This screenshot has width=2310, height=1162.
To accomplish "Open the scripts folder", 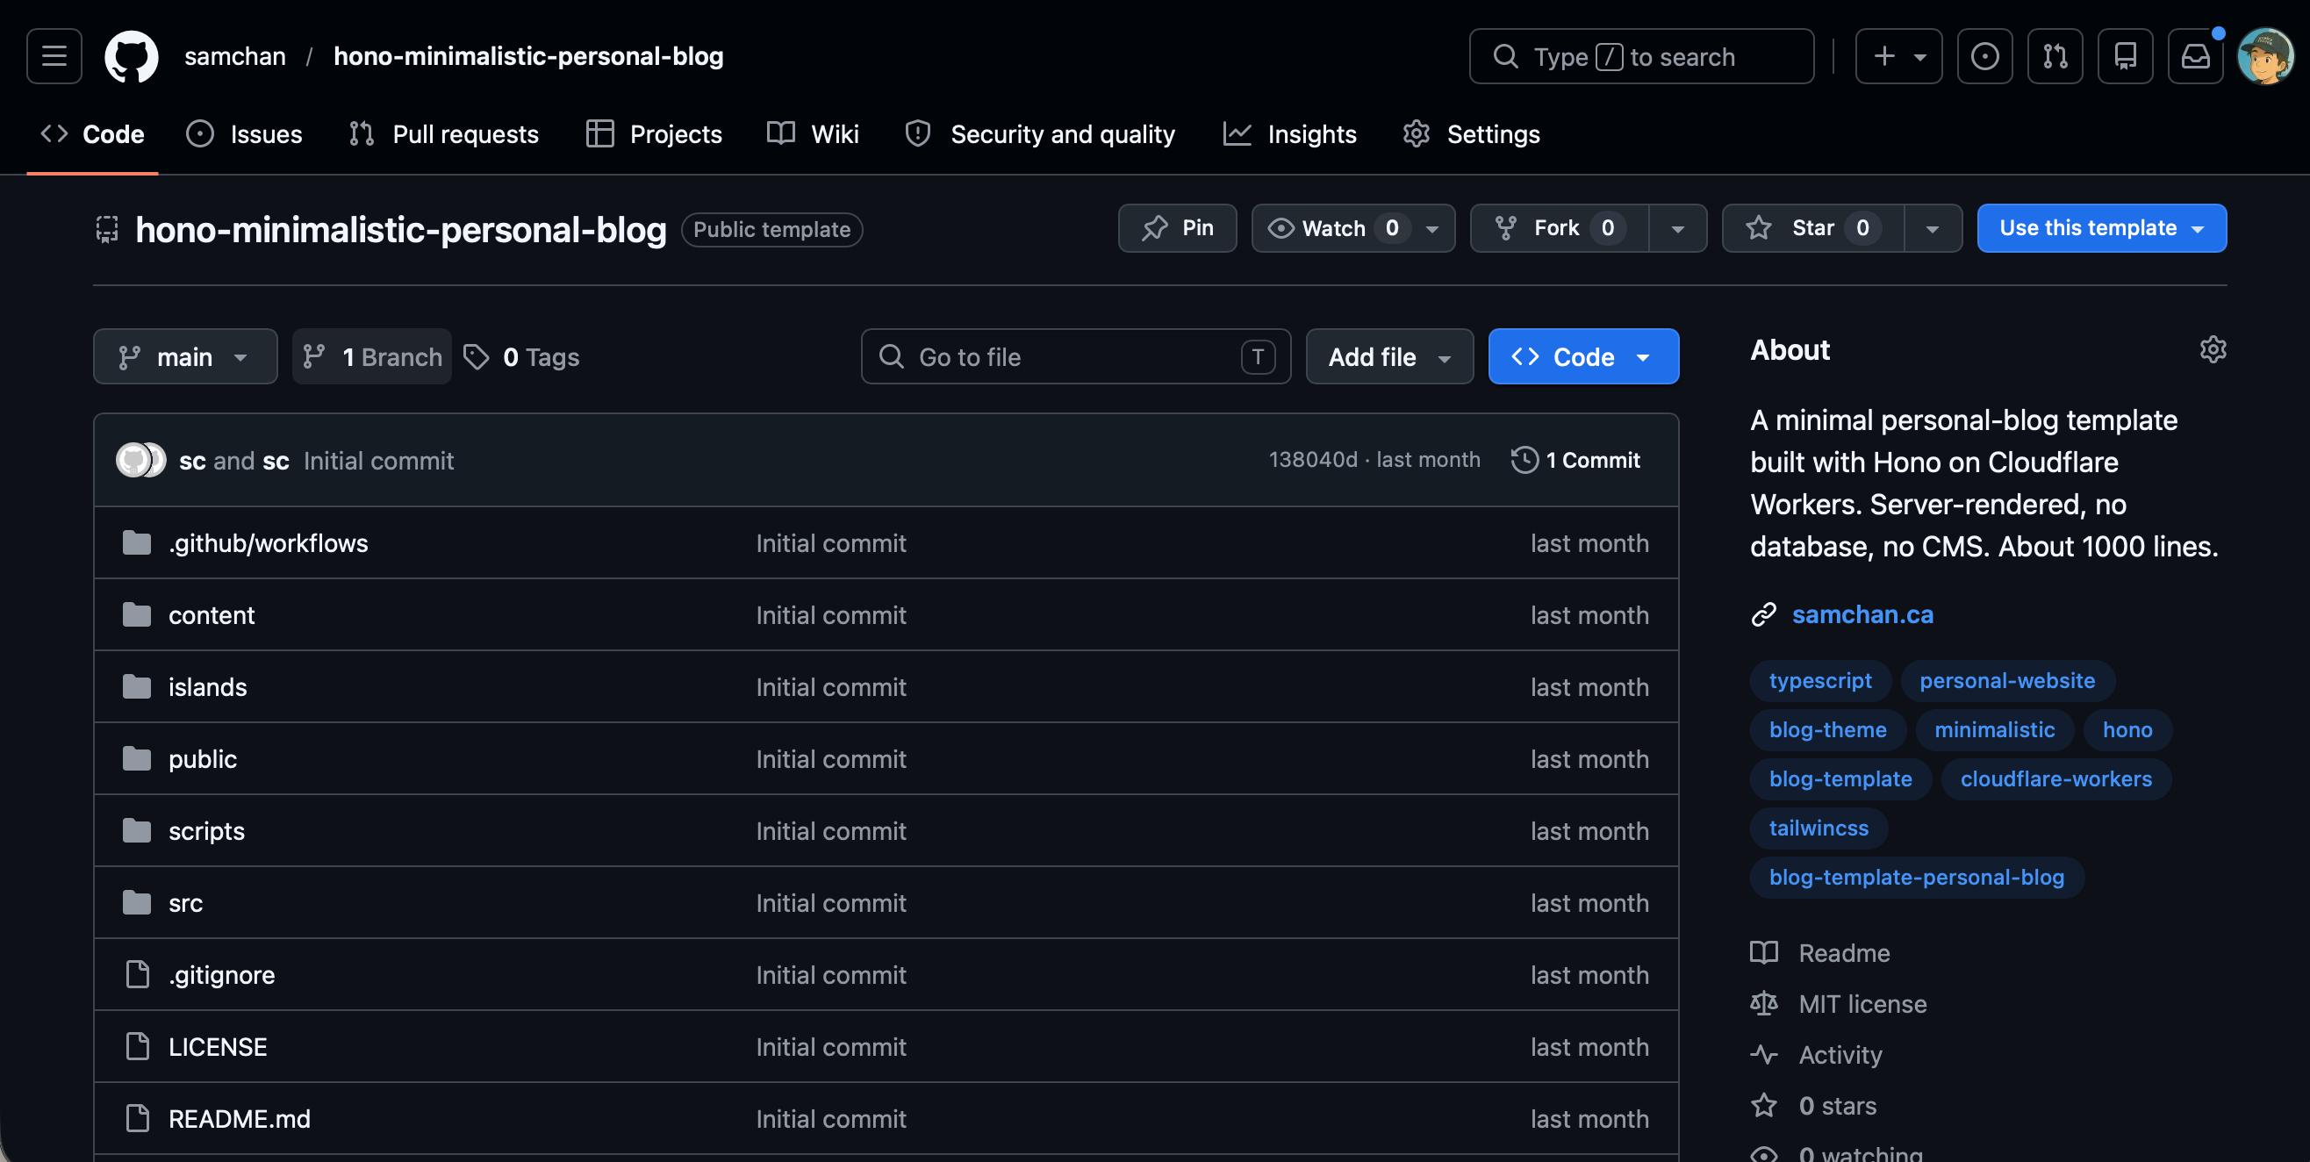I will [x=206, y=831].
